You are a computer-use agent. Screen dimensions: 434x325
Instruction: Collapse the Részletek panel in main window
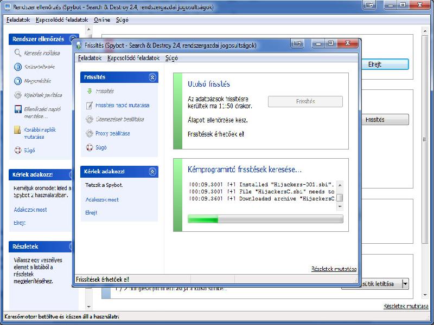(72, 246)
